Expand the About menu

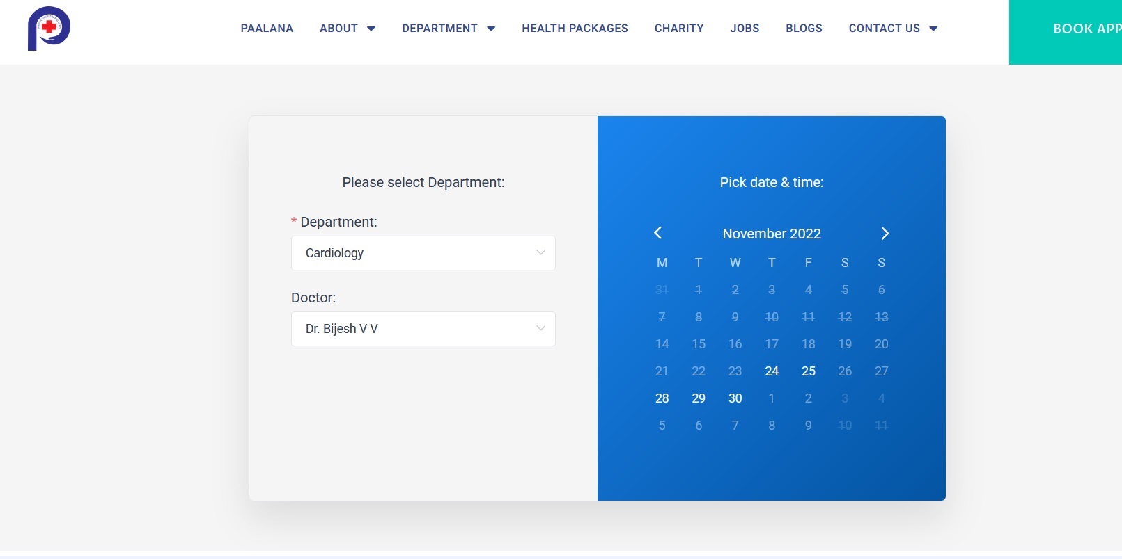click(347, 29)
